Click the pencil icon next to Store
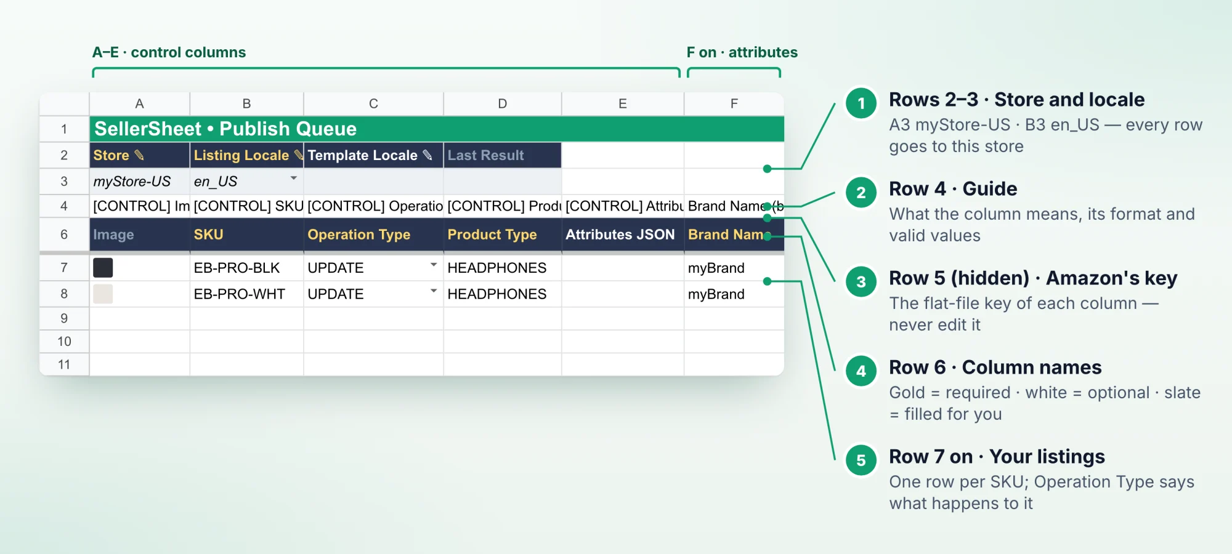This screenshot has width=1232, height=554. (x=139, y=155)
